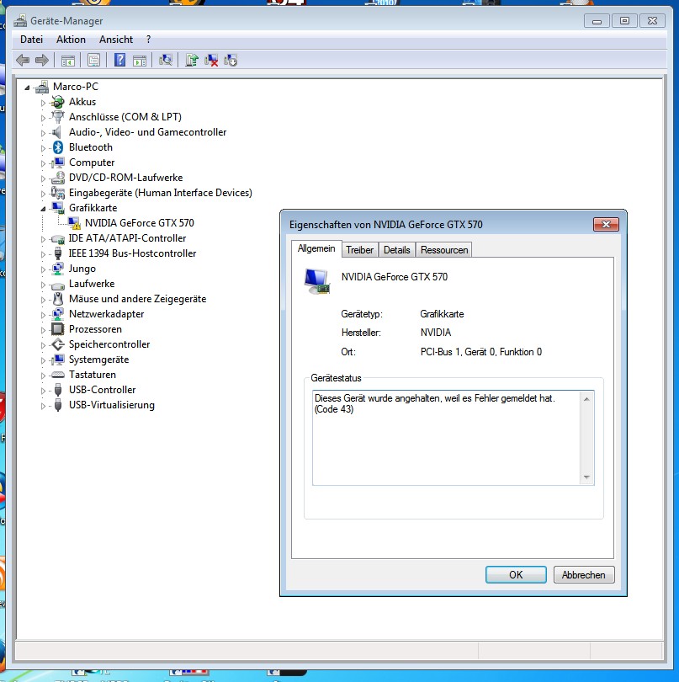The height and width of the screenshot is (682, 679).
Task: Click the Back arrow toolbar icon
Action: point(23,60)
